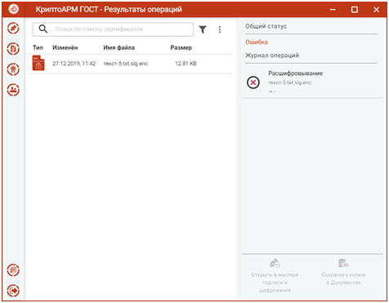This screenshot has width=389, height=303.
Task: Click the Журнал операций heading
Action: pyautogui.click(x=272, y=56)
